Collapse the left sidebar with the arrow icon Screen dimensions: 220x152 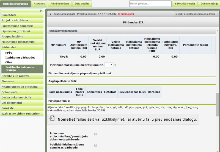(x=41, y=11)
